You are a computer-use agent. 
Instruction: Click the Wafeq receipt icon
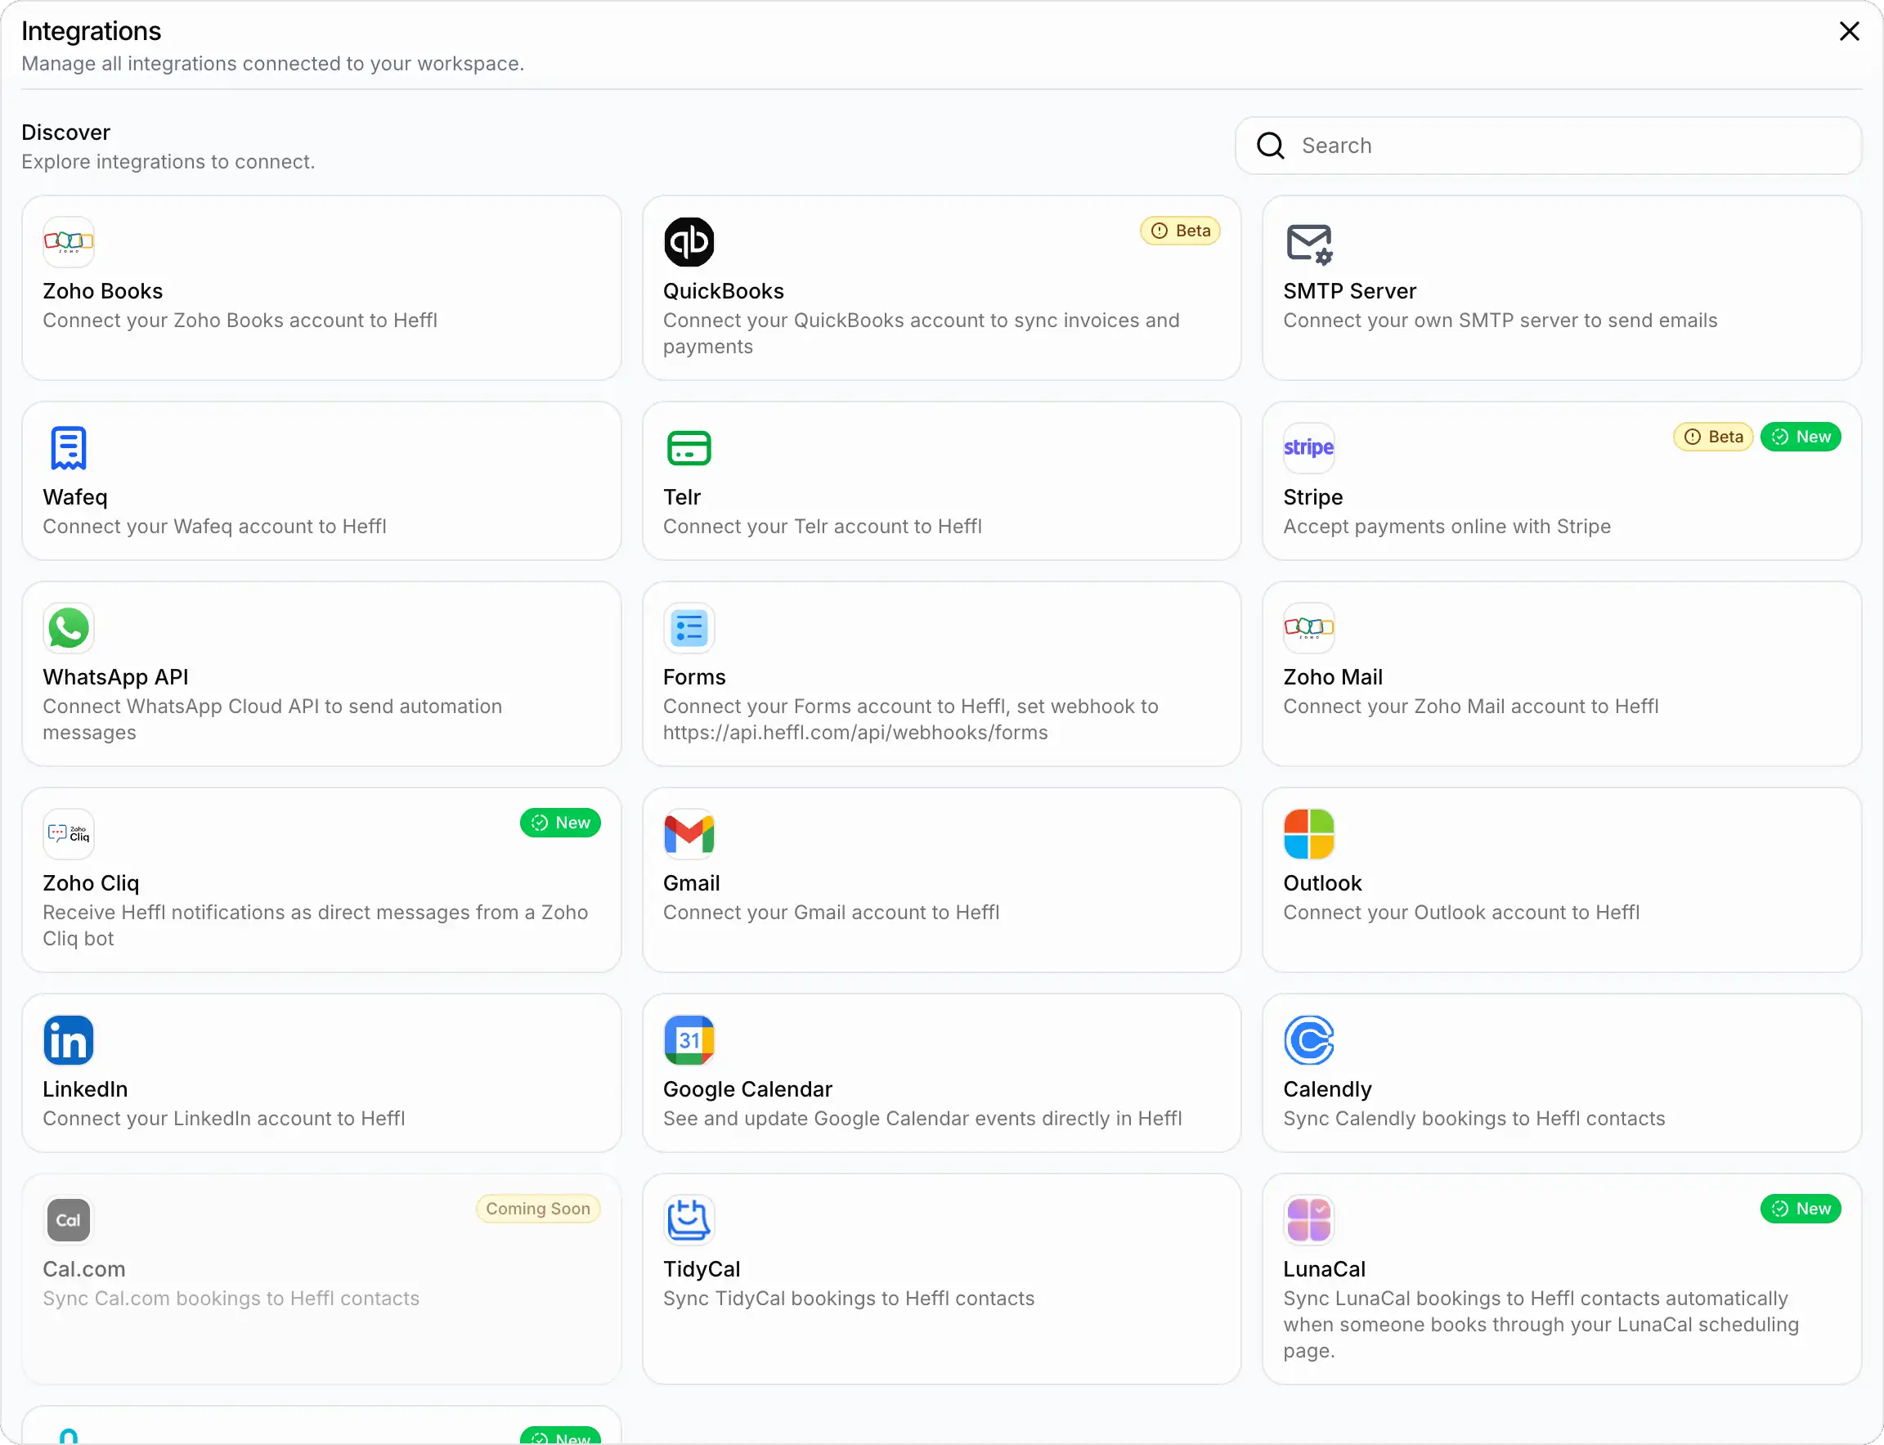[69, 448]
